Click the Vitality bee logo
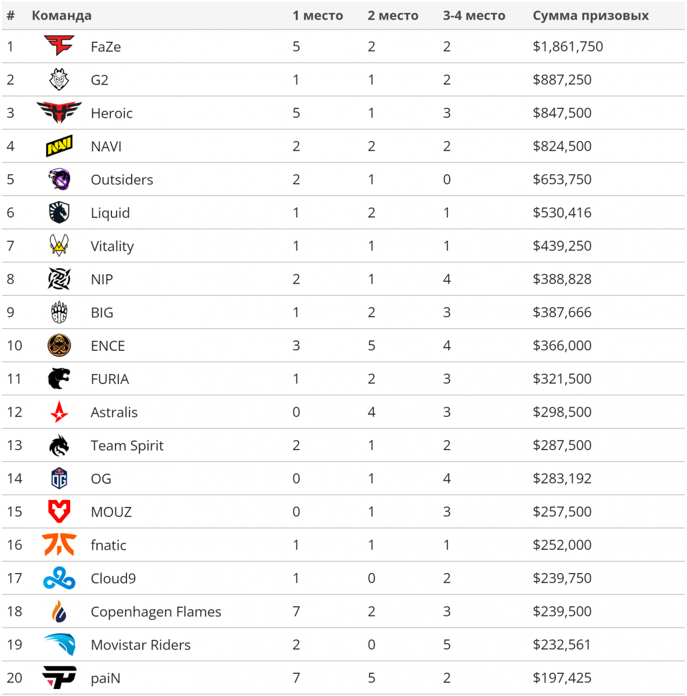 59,246
